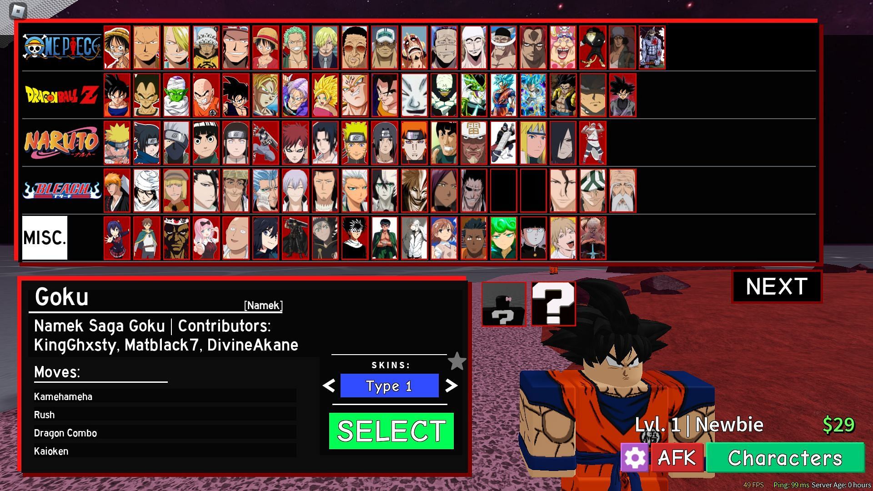
Task: Click the AFK settings gear icon
Action: coord(635,458)
